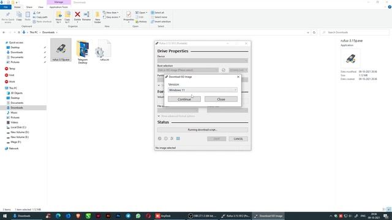Click the Open ribbon command
Viewport: 392px width, 220px height.
(x=141, y=13)
